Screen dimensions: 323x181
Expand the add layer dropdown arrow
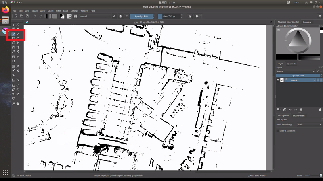click(281, 109)
